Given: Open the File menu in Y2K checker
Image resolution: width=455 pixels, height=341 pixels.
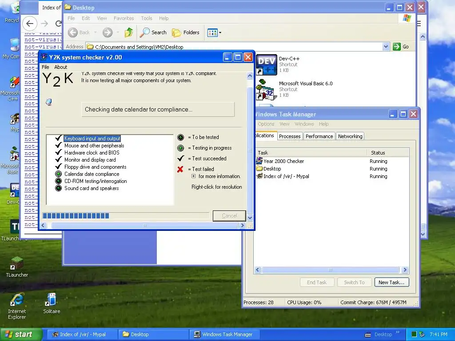Looking at the screenshot, I should 45,67.
